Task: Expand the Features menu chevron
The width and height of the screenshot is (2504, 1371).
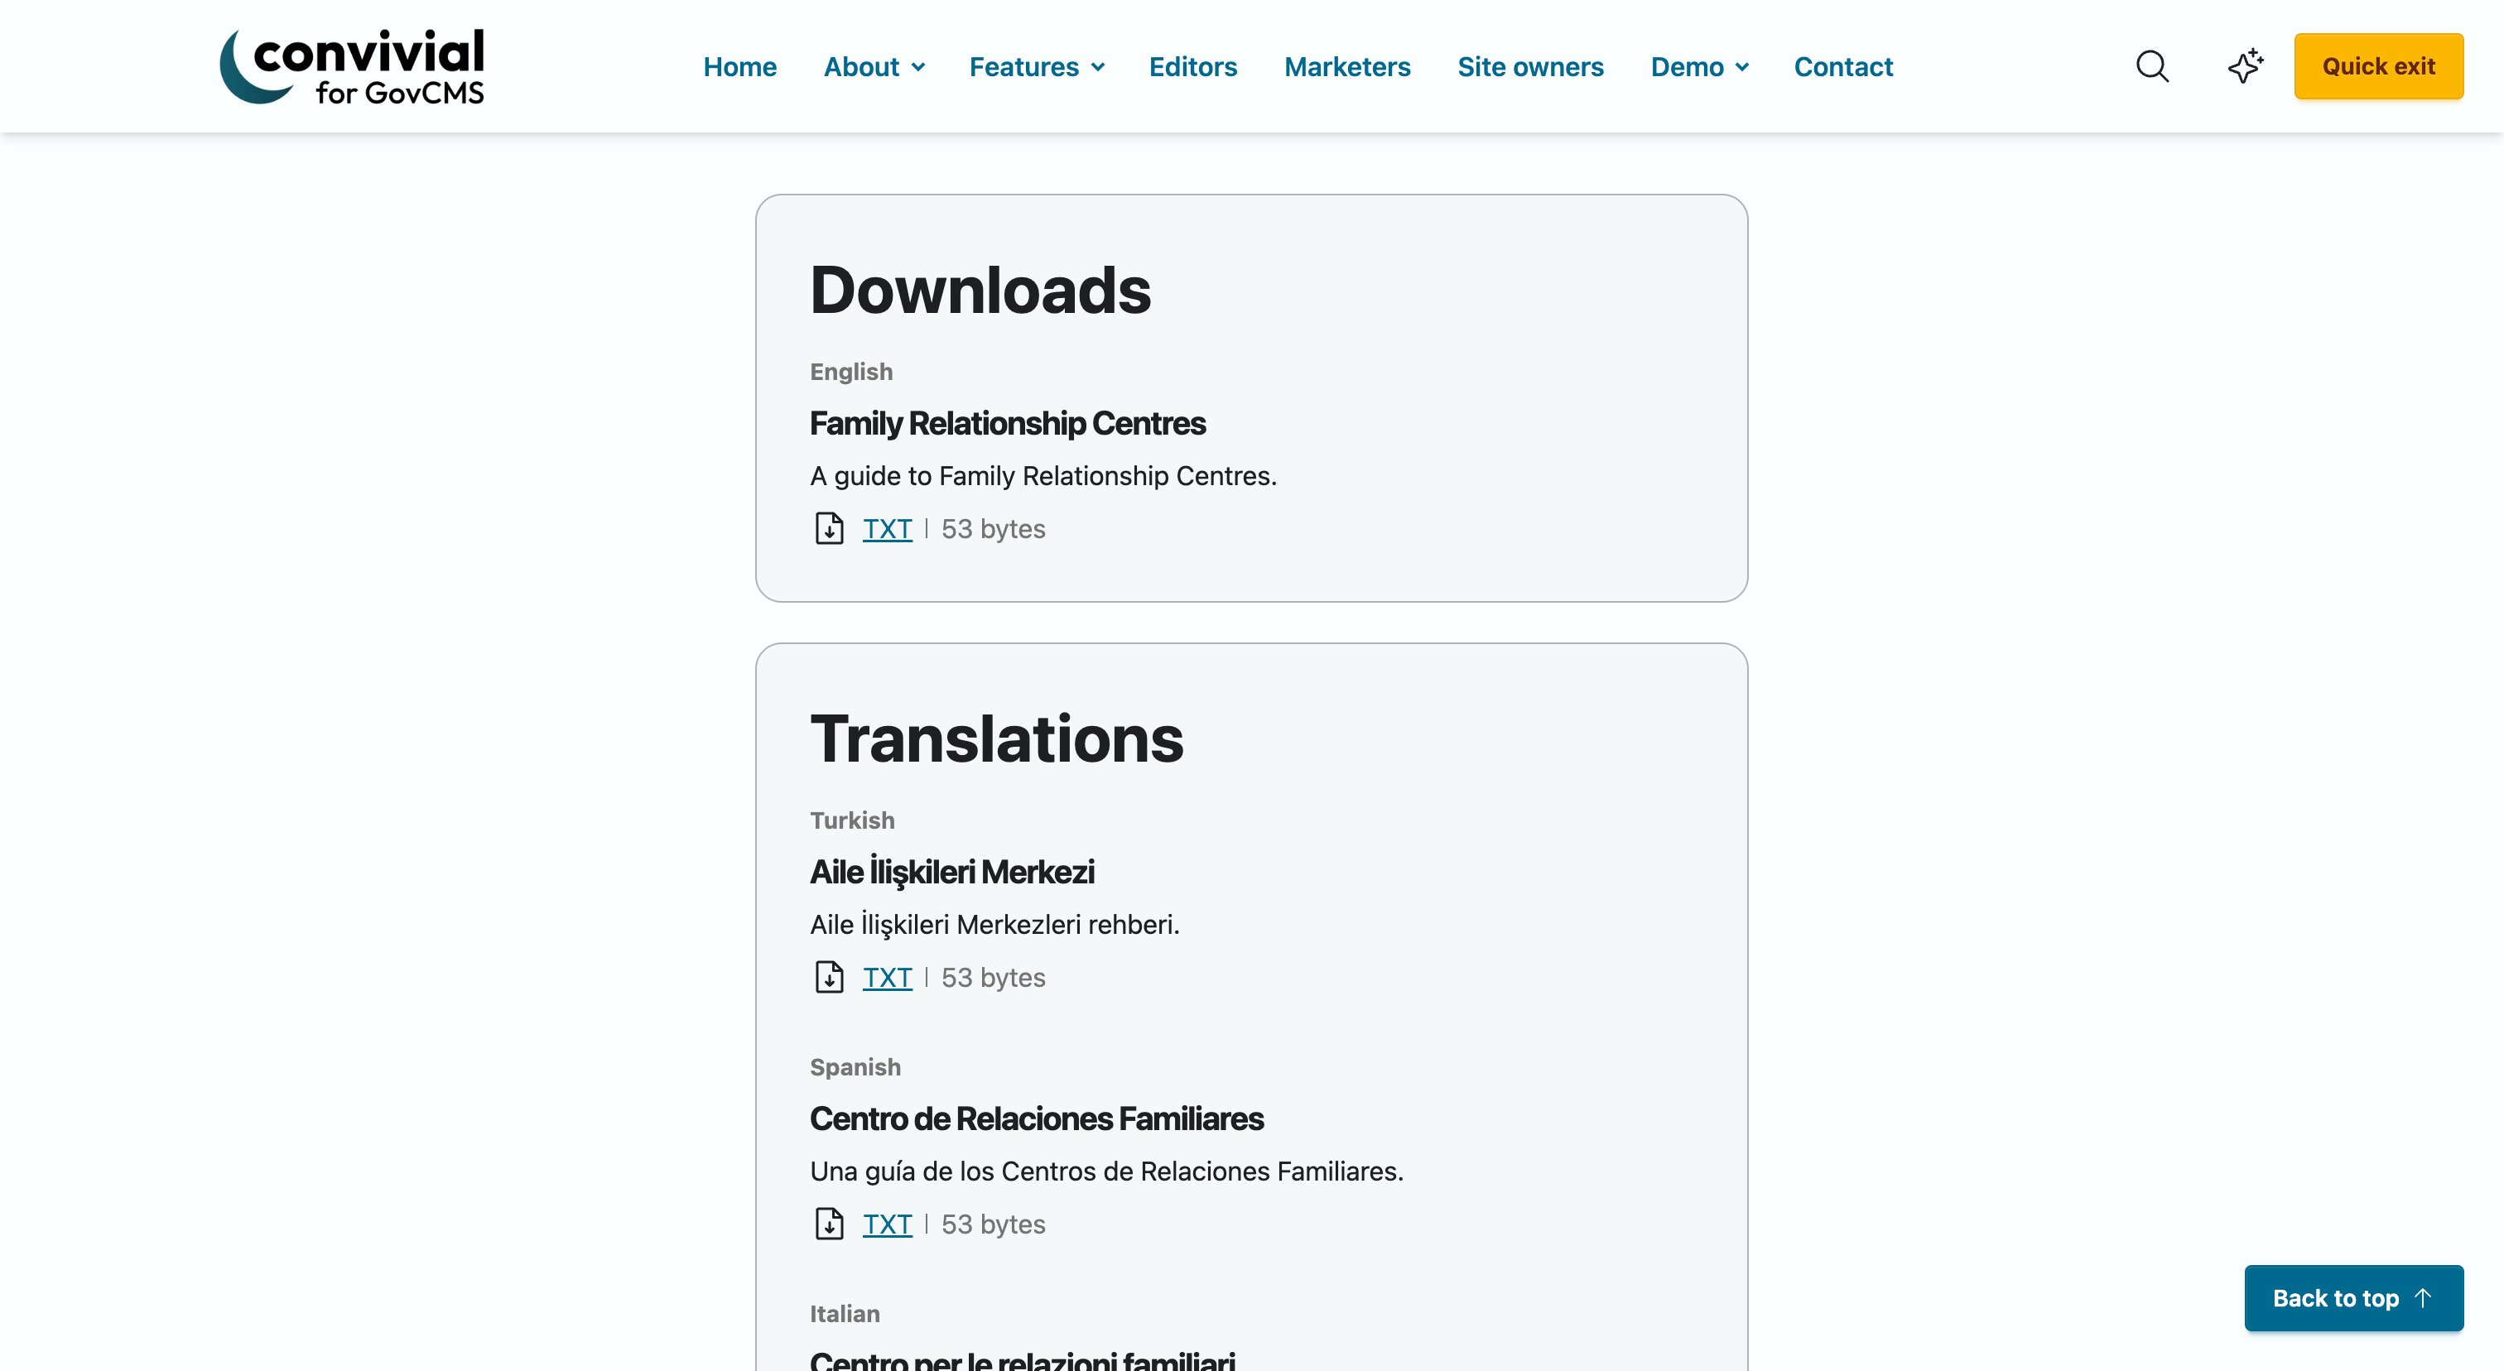Action: 1099,67
